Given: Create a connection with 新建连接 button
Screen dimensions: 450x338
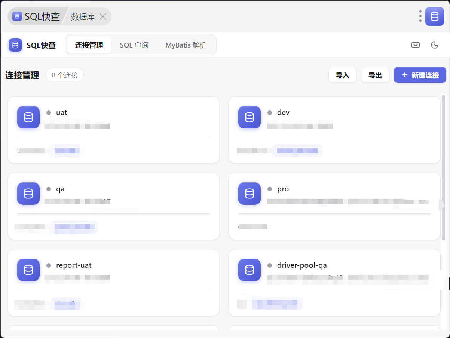Looking at the screenshot, I should (x=420, y=75).
